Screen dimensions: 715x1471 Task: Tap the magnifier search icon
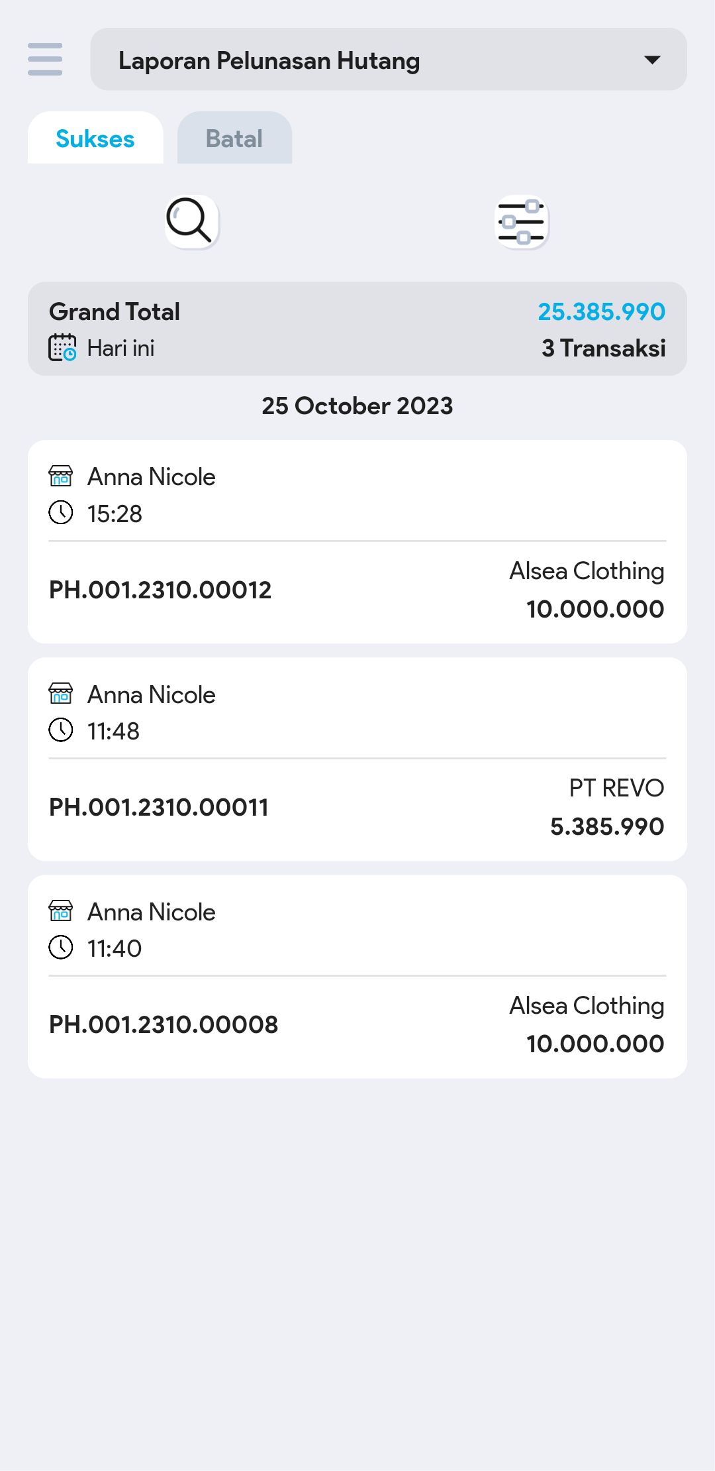pyautogui.click(x=191, y=221)
